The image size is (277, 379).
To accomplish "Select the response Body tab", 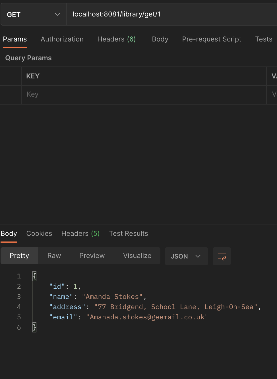I will [9, 234].
